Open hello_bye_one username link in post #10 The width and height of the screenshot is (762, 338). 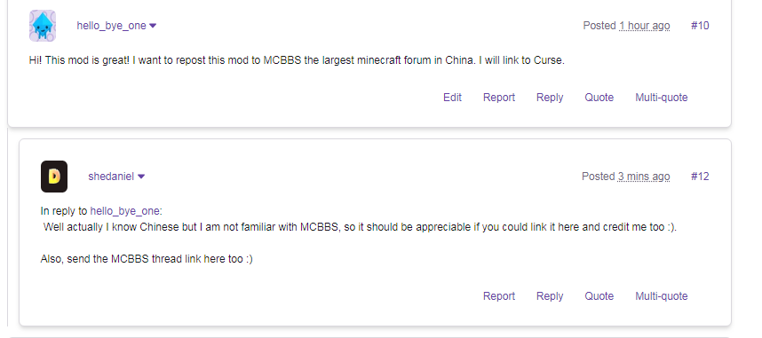click(x=111, y=26)
